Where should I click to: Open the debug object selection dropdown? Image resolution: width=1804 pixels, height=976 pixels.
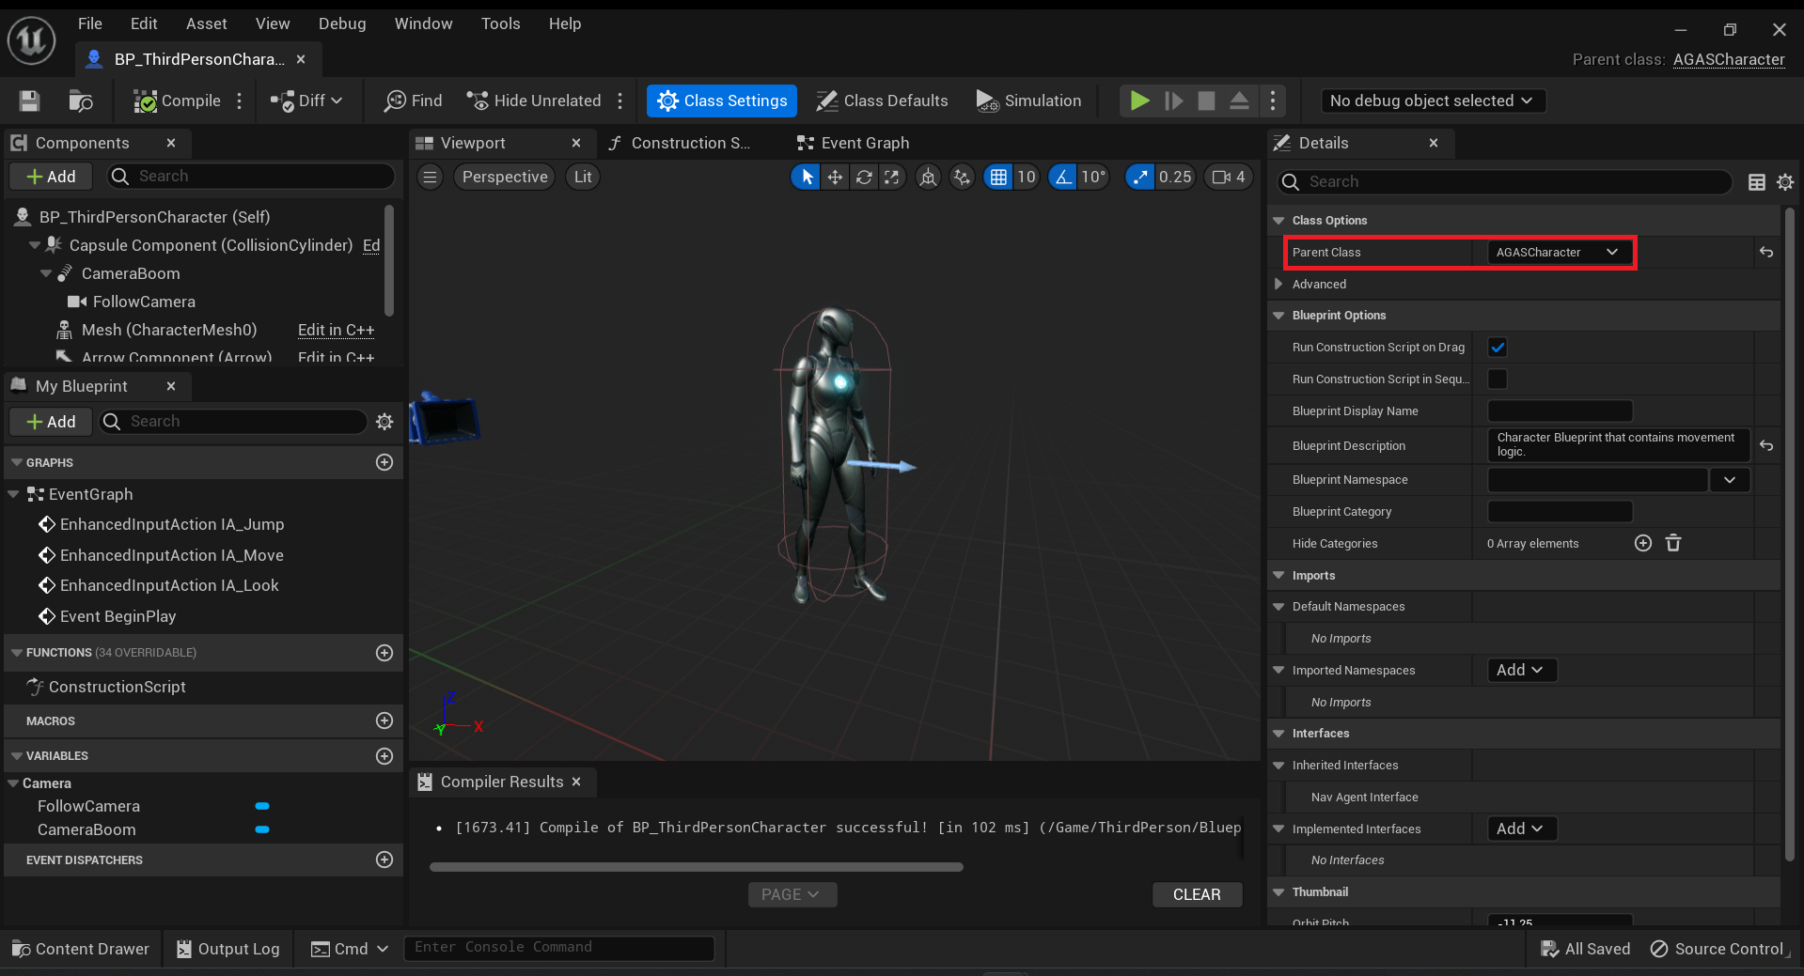(x=1433, y=101)
